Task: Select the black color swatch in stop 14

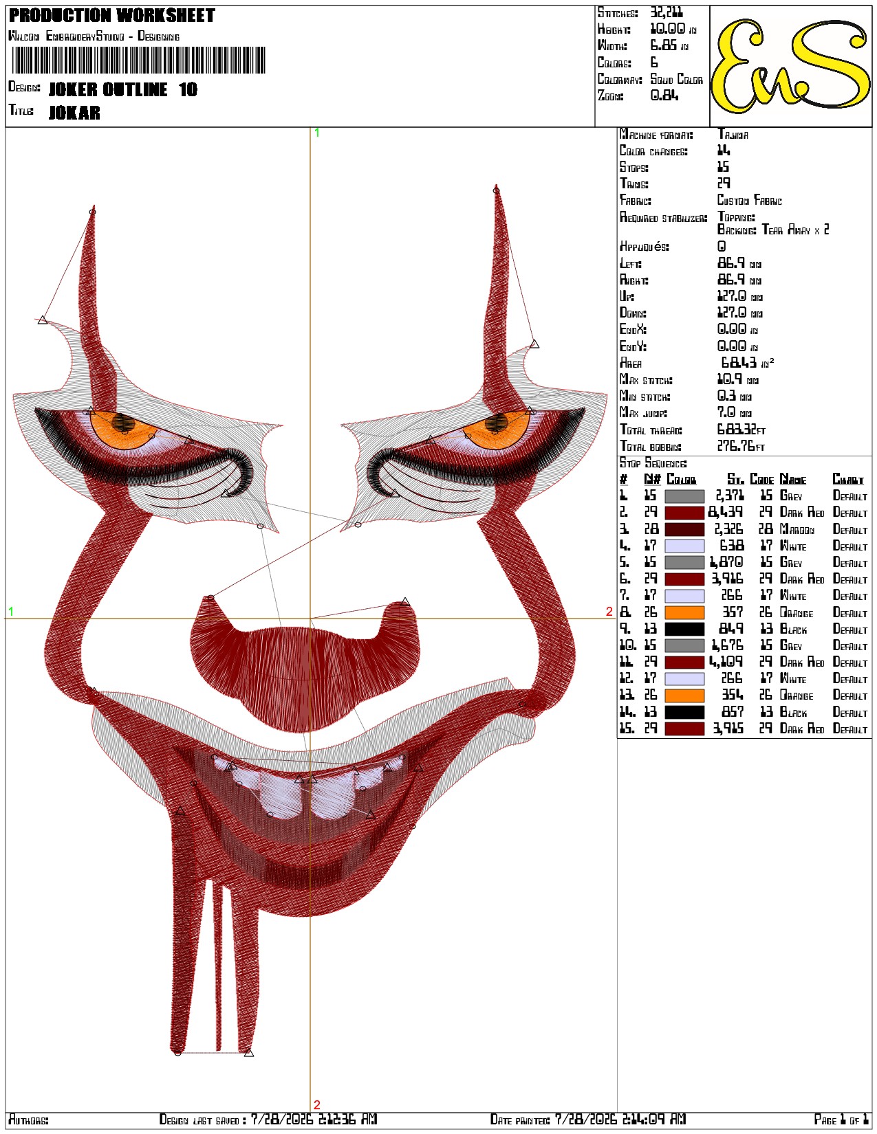Action: 684,713
